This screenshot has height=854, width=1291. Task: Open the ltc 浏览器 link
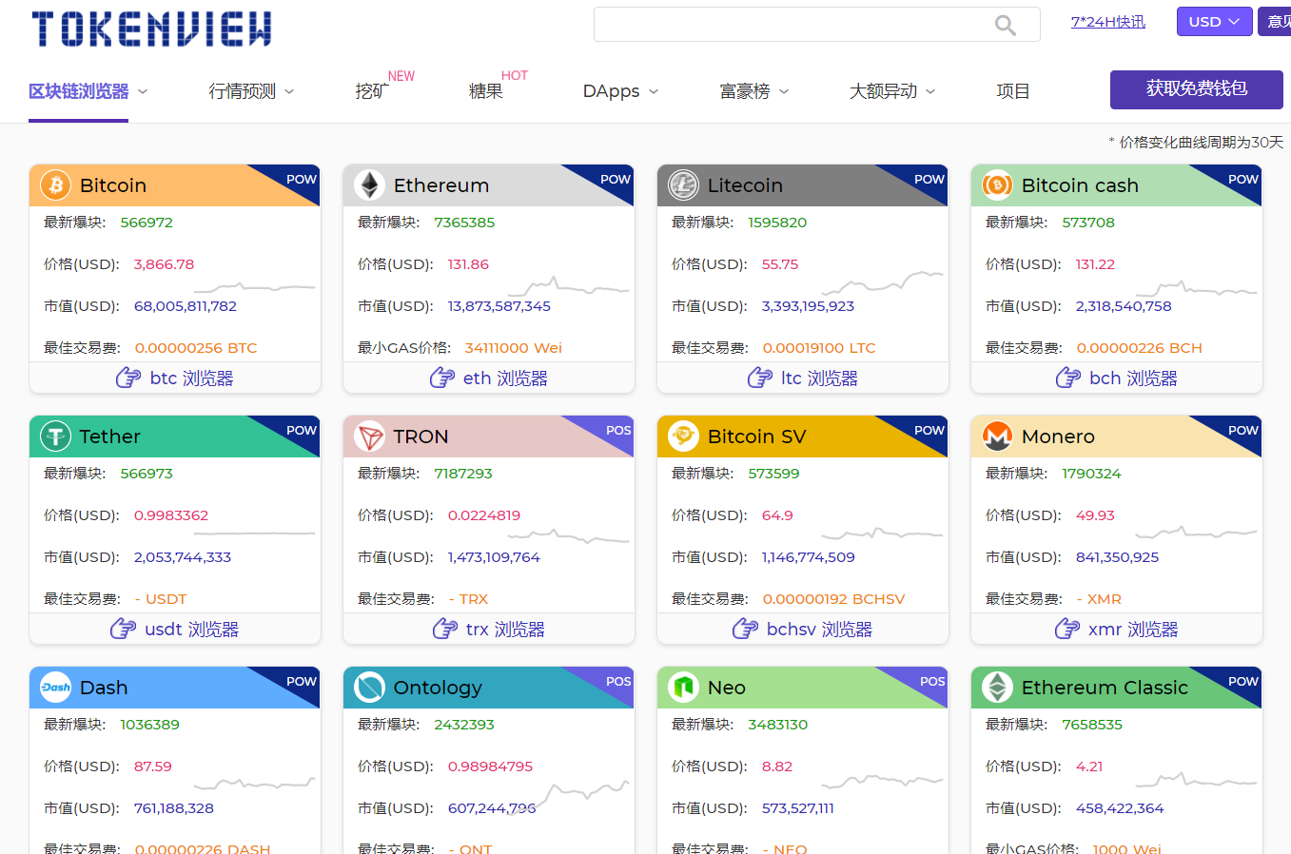coord(819,378)
